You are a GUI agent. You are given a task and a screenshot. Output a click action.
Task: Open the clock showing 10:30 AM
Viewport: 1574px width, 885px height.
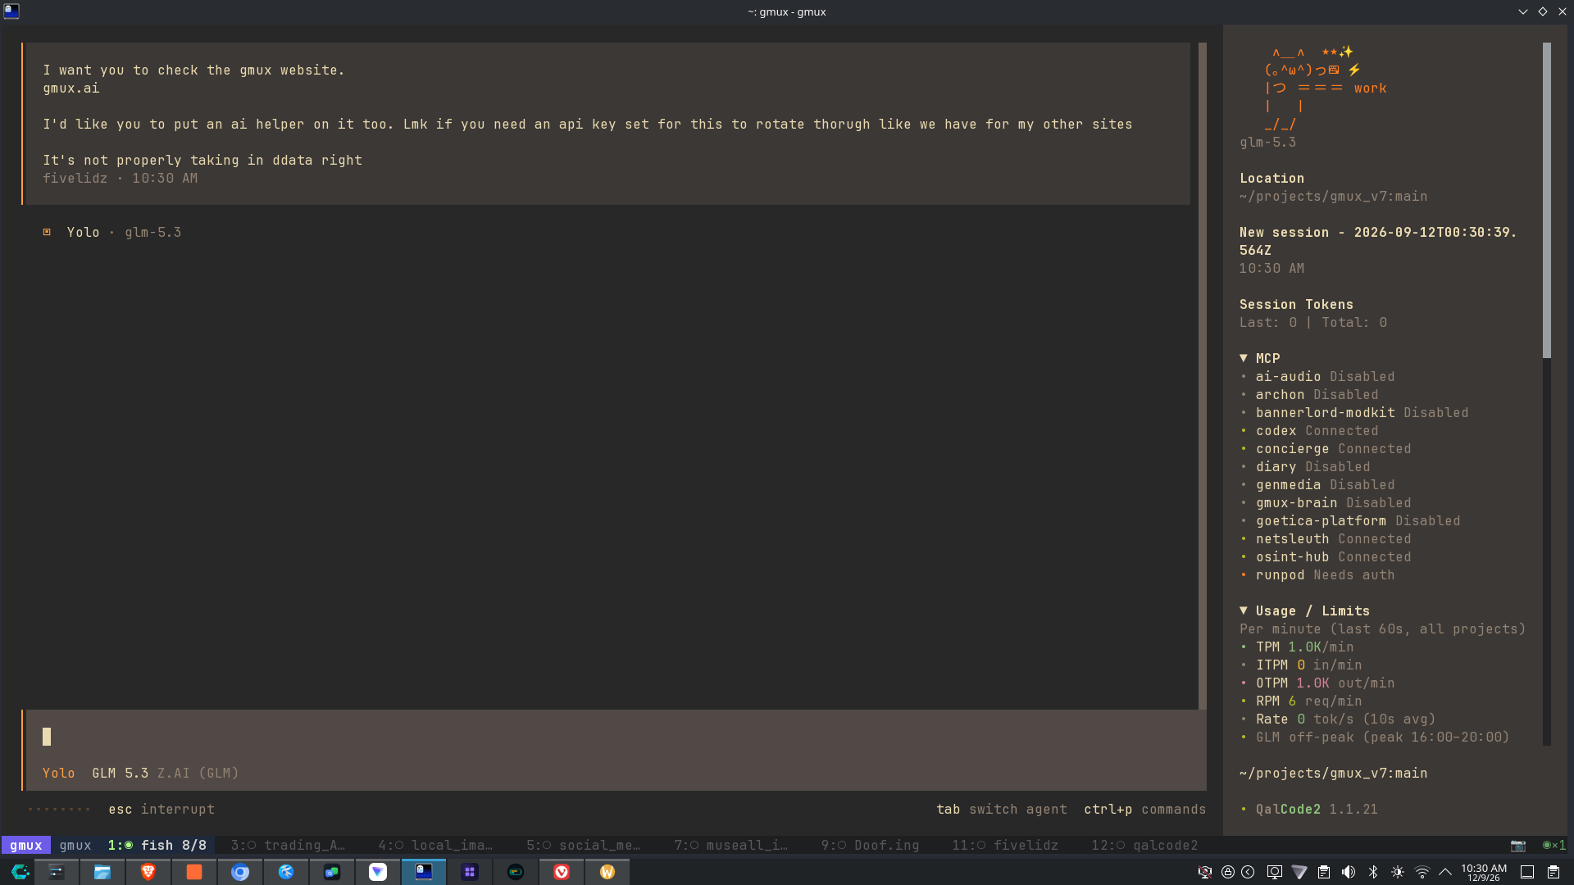pos(1484,872)
